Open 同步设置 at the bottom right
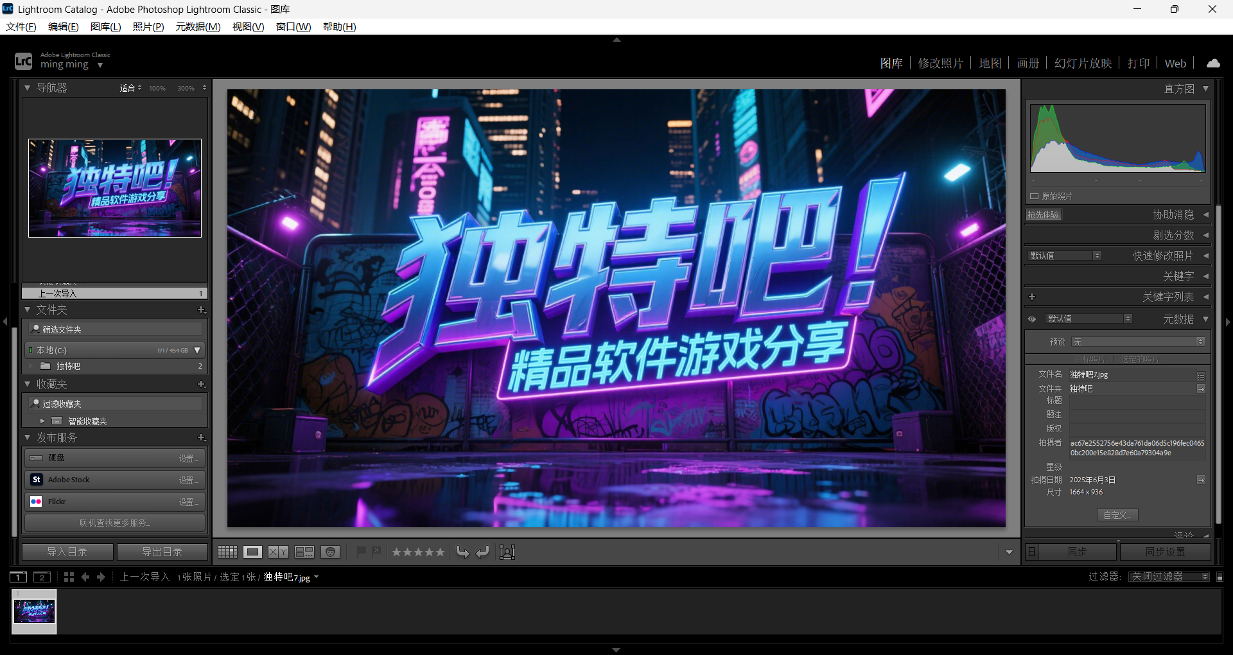 (x=1166, y=551)
